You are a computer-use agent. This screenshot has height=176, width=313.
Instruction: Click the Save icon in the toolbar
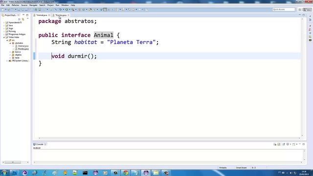click(19, 10)
